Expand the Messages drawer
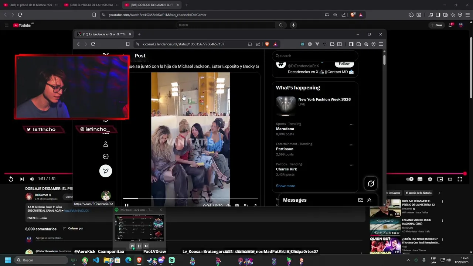The width and height of the screenshot is (473, 266). (369, 200)
